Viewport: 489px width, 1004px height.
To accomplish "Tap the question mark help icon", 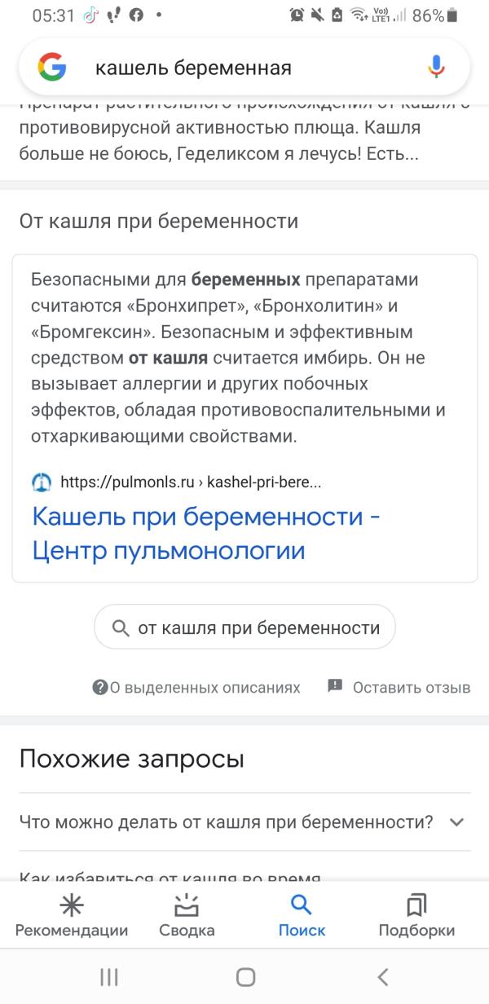I will pyautogui.click(x=100, y=687).
